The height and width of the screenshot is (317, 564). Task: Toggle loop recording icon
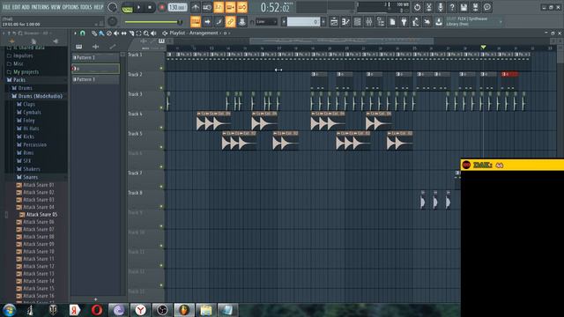pyautogui.click(x=242, y=7)
